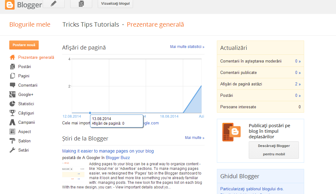
Task: Click Postare nouă button
Action: pyautogui.click(x=24, y=45)
